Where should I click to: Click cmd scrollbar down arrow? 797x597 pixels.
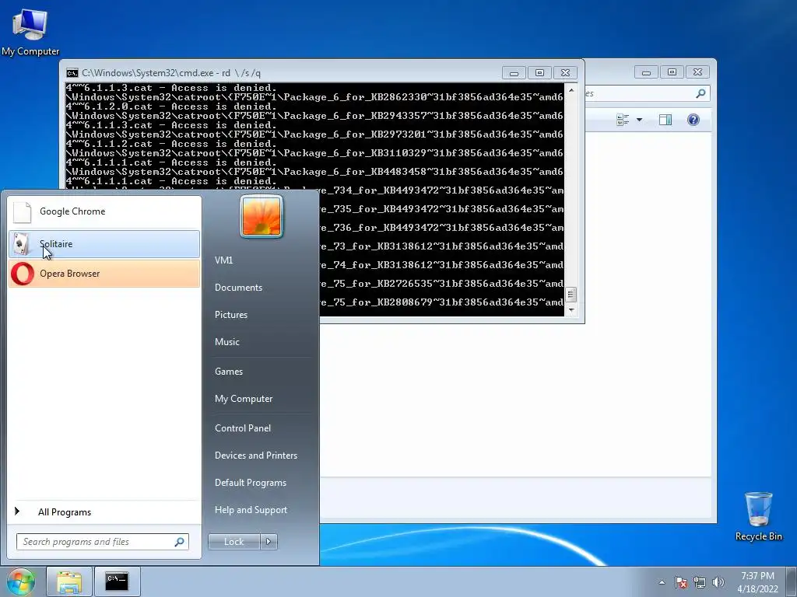(x=571, y=310)
